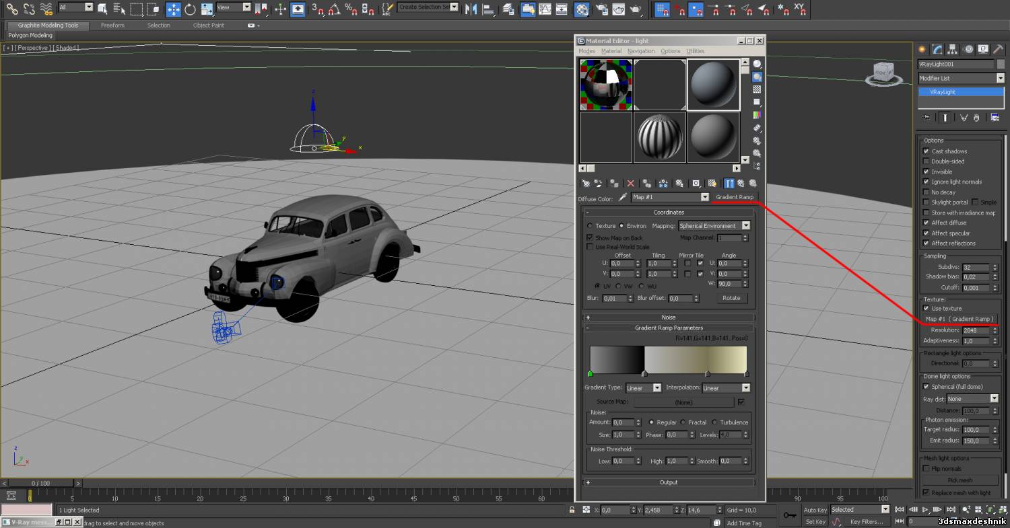Toggle the Angle Snap tool
The height and width of the screenshot is (528, 1010).
pyautogui.click(x=334, y=9)
